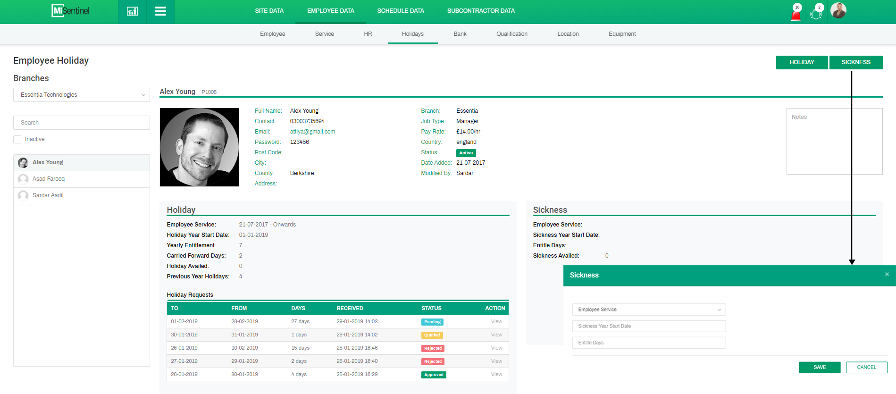The width and height of the screenshot is (896, 394).
Task: Focus the employee Search field
Action: click(82, 123)
